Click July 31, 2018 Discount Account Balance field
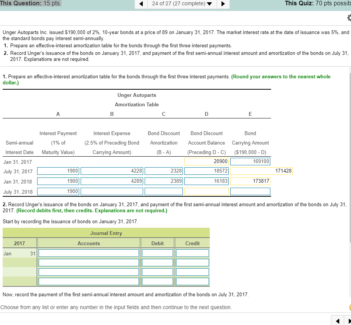351x325 pixels. [x=206, y=191]
